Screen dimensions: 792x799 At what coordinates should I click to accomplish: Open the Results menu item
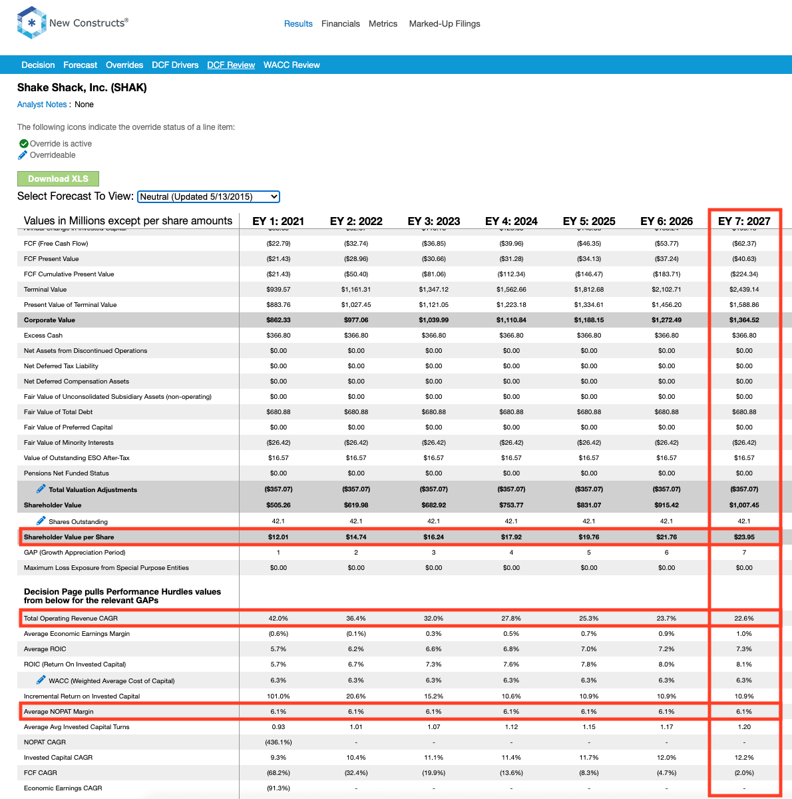click(x=298, y=23)
